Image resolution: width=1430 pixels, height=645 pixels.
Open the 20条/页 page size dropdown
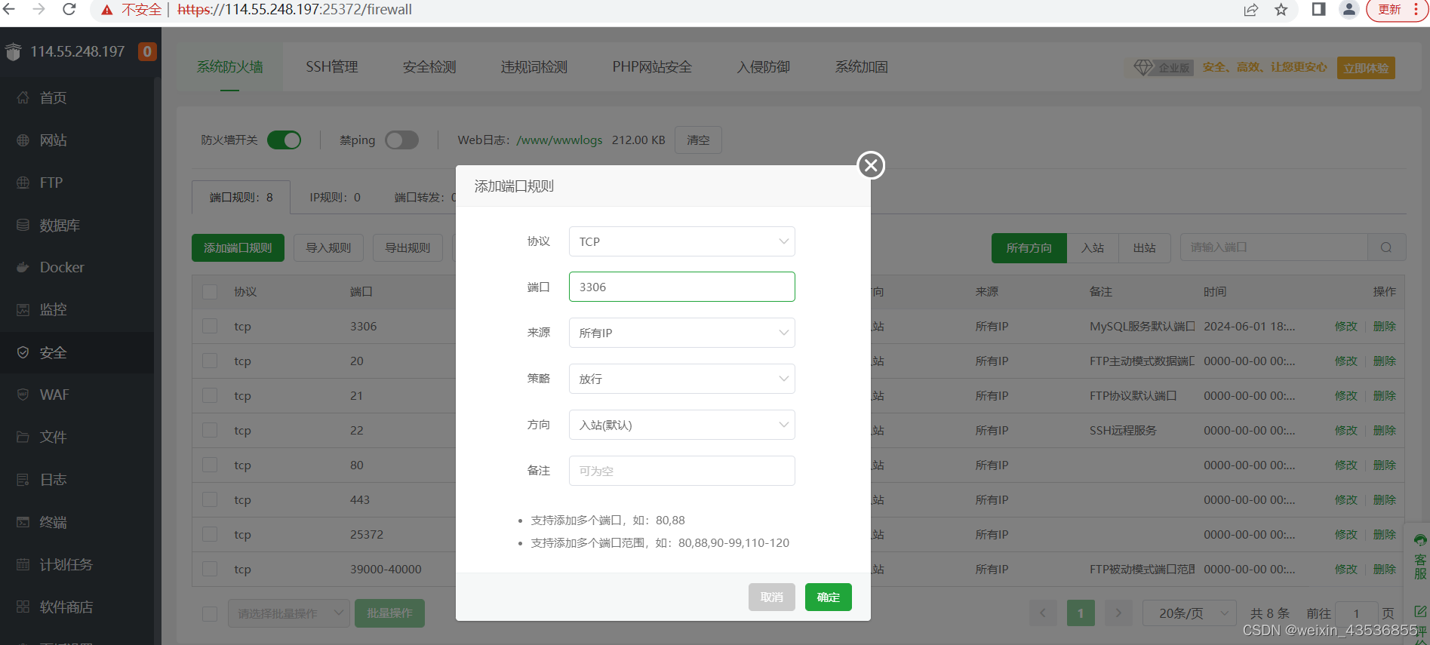point(1189,613)
